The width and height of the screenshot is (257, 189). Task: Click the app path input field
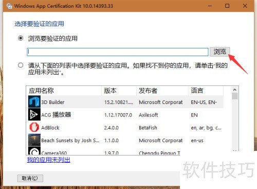(x=118, y=52)
